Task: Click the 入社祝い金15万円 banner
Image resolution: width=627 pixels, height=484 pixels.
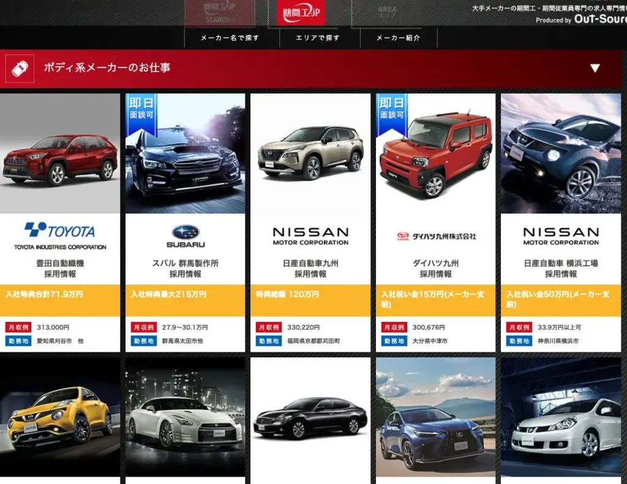Action: coord(435,300)
